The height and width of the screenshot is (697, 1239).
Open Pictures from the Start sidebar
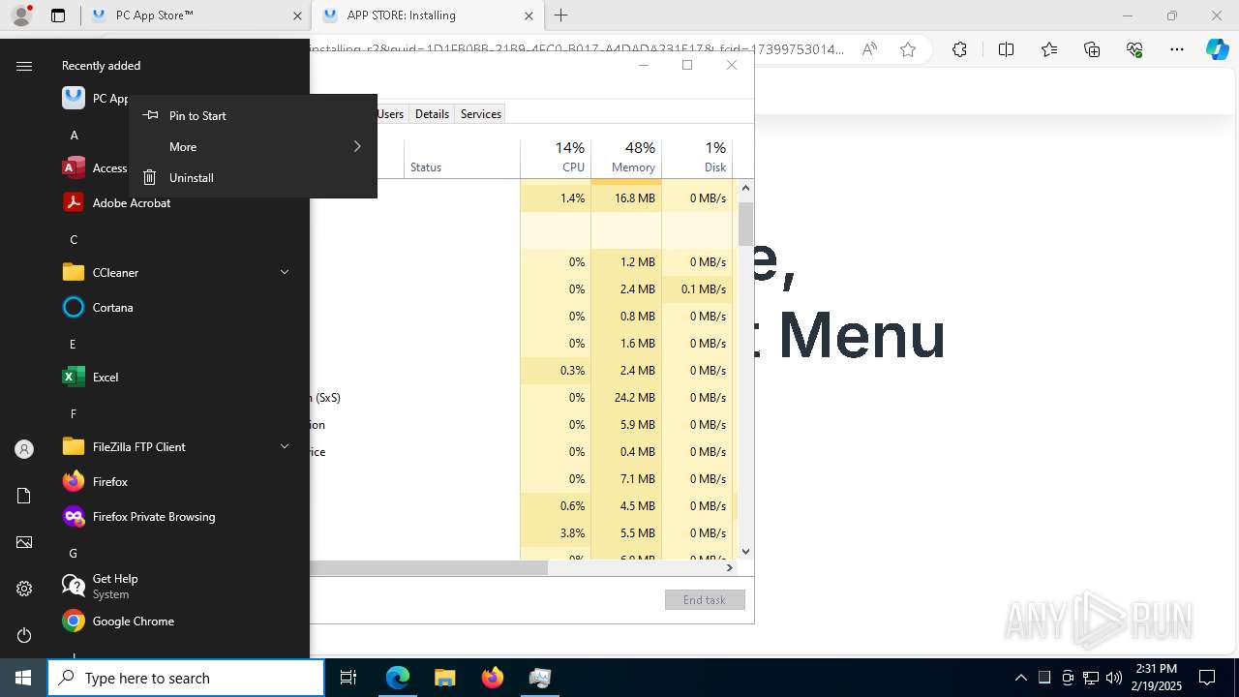(x=24, y=542)
